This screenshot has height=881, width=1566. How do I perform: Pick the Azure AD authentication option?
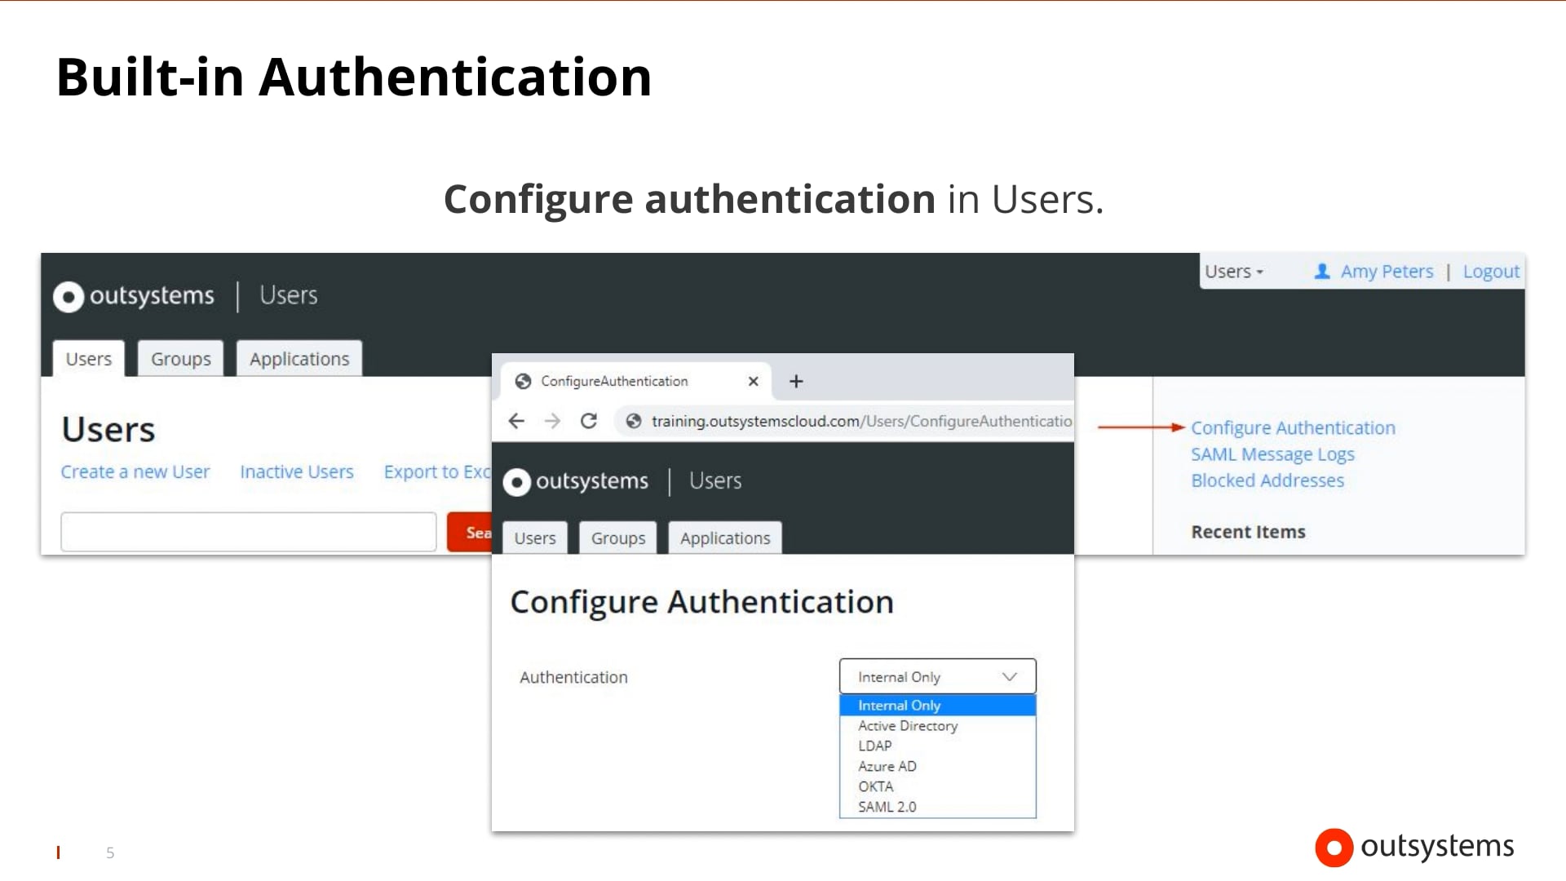tap(887, 767)
